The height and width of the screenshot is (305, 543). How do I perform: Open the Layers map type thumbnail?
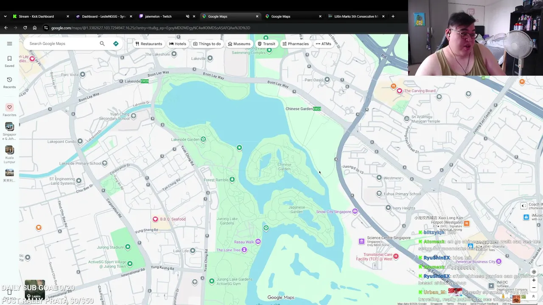pyautogui.click(x=35, y=289)
